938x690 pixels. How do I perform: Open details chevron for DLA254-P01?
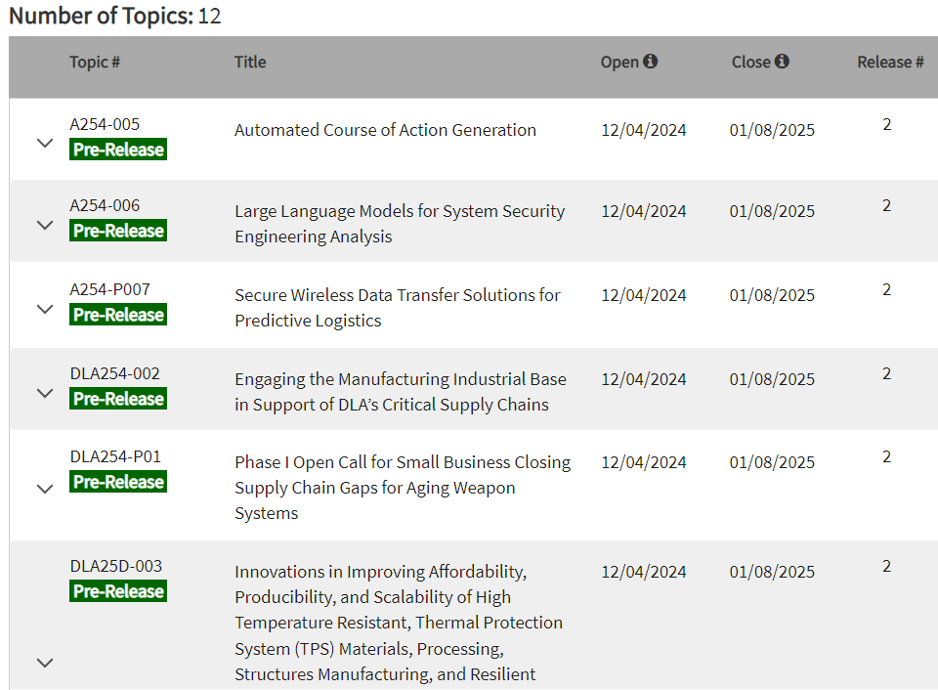click(x=44, y=489)
